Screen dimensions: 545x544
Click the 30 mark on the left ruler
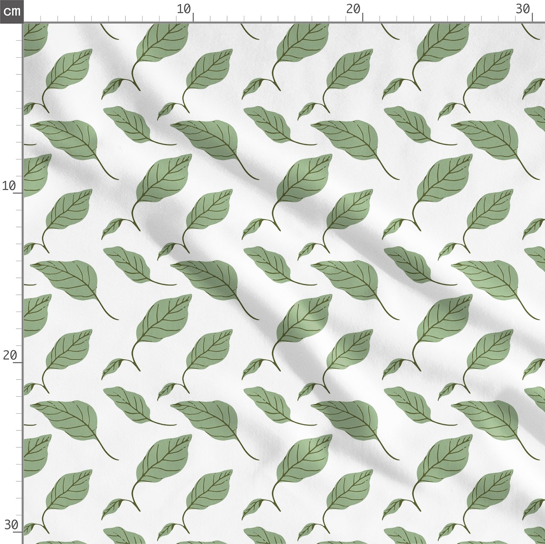pos(10,524)
